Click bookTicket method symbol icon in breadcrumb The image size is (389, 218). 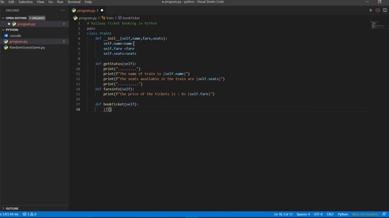point(120,18)
